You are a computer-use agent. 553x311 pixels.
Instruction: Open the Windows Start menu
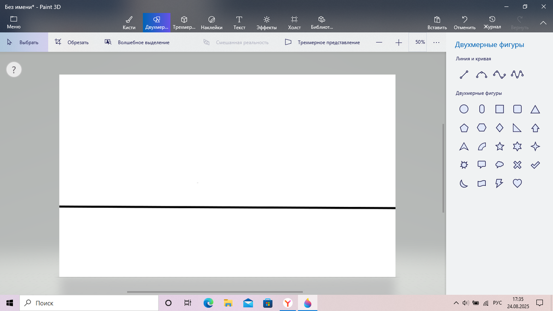(x=9, y=303)
